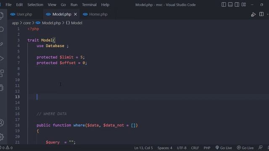Toggle the primary side bar layout icon
This screenshot has width=269, height=151.
[224, 5]
